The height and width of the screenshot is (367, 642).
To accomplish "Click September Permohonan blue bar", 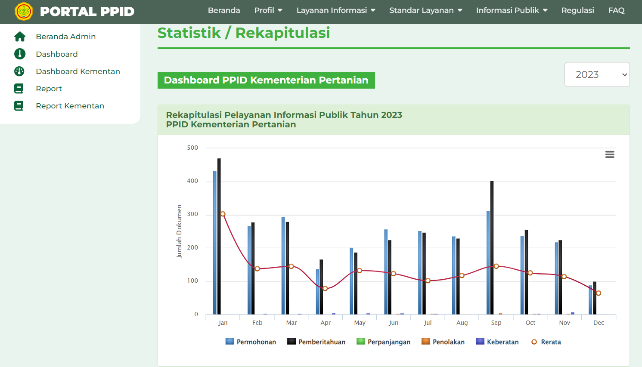I will [488, 263].
